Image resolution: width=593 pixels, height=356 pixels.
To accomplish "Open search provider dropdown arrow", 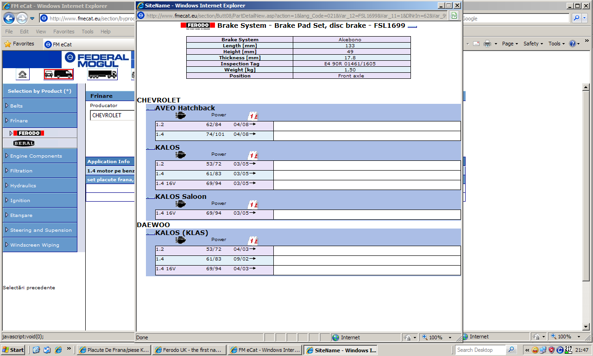I will 585,19.
